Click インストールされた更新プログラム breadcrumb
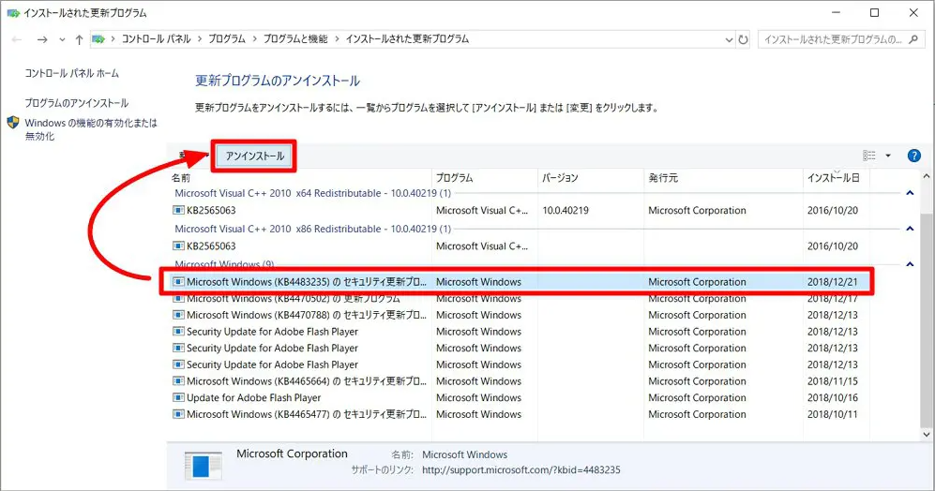 pos(407,38)
